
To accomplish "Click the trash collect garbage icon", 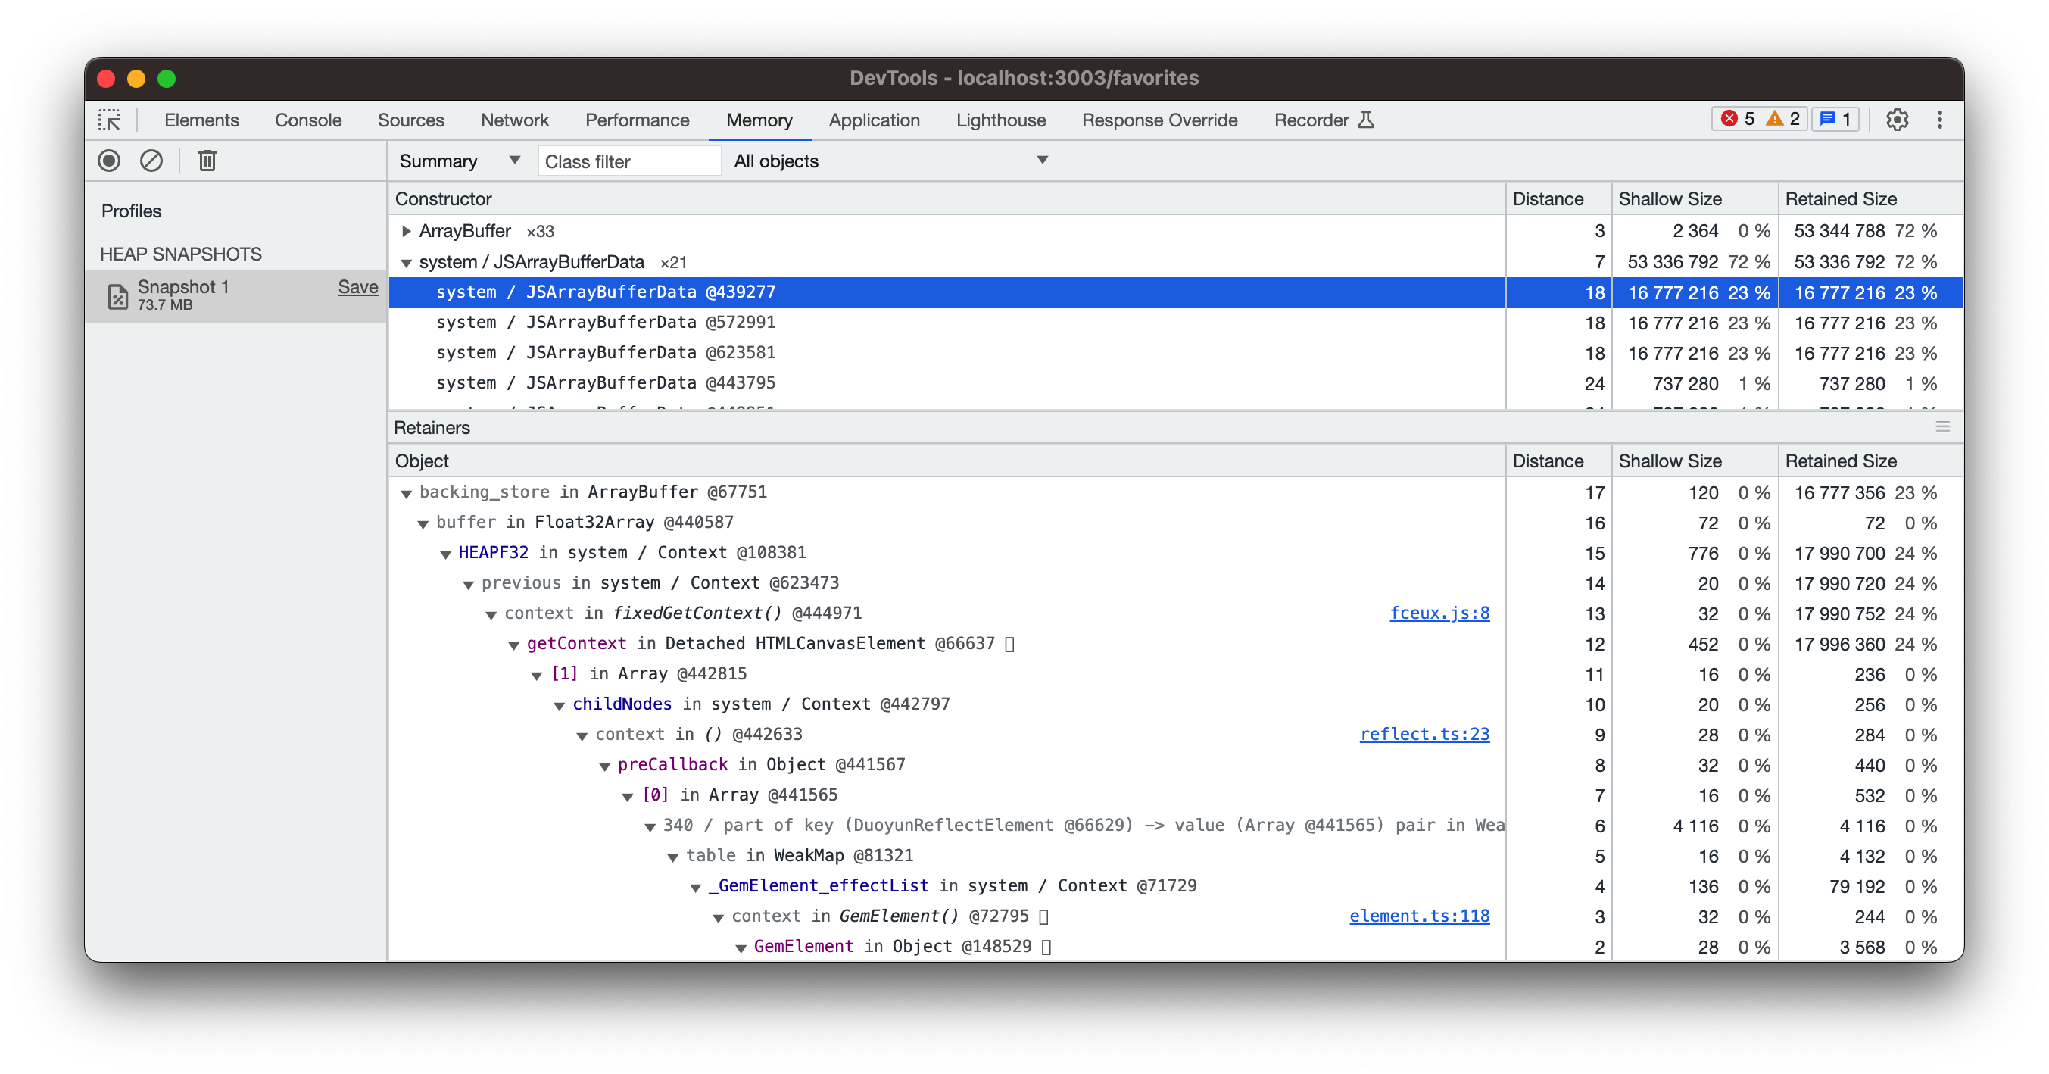I will (207, 161).
